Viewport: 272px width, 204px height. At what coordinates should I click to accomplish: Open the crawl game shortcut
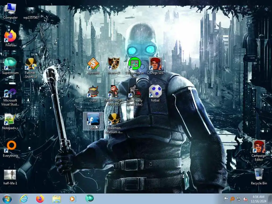click(x=93, y=94)
